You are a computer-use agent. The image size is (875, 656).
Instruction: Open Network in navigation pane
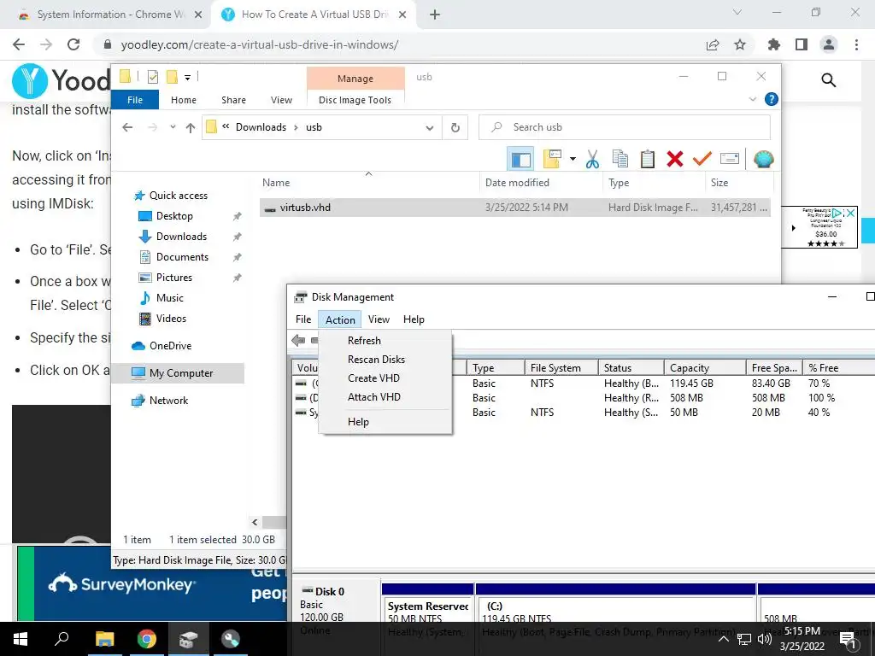pos(168,401)
